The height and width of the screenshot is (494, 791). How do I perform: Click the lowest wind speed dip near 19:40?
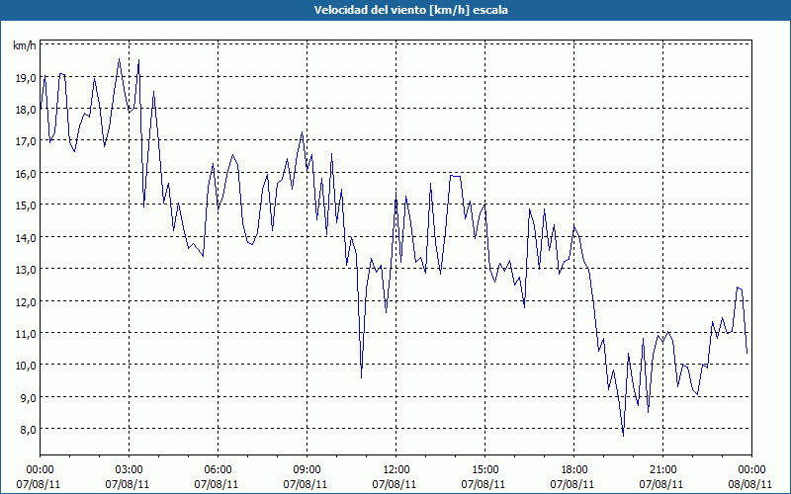pyautogui.click(x=624, y=435)
